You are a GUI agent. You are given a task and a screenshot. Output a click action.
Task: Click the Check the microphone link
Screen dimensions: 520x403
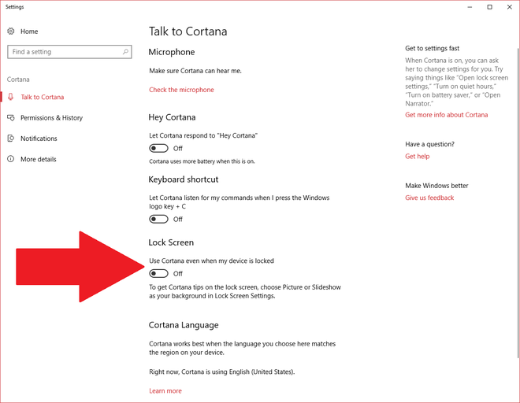click(x=181, y=90)
